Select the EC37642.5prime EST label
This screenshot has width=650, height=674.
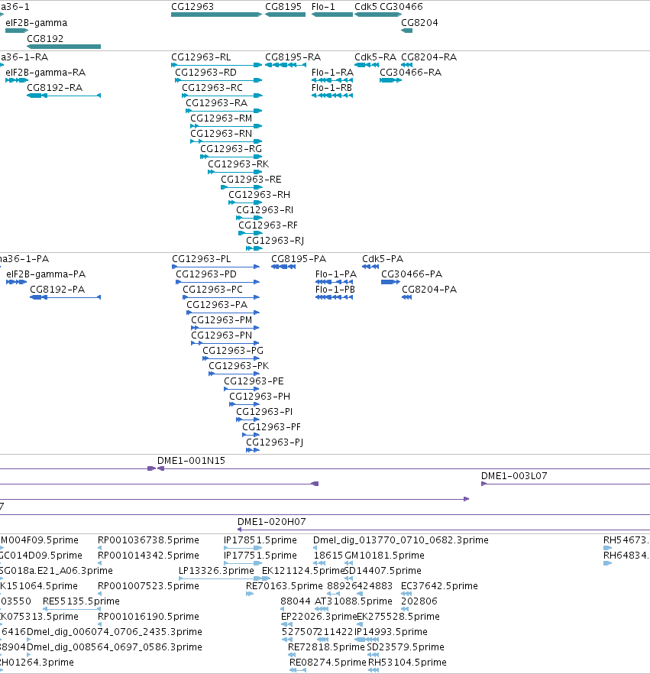click(439, 586)
